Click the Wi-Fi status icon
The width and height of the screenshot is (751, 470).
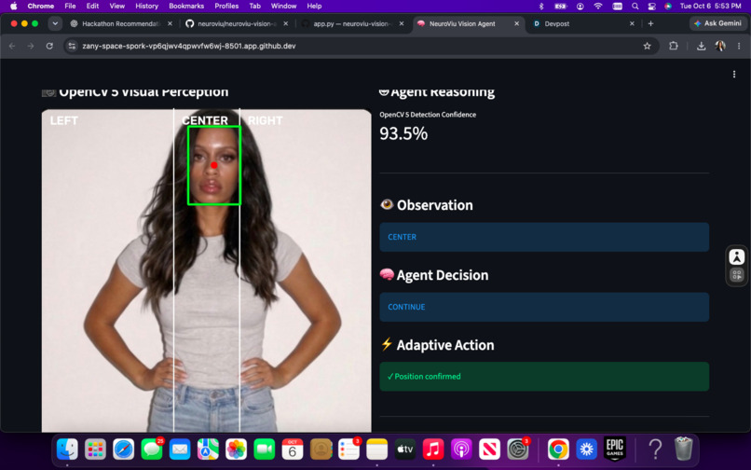tap(598, 6)
